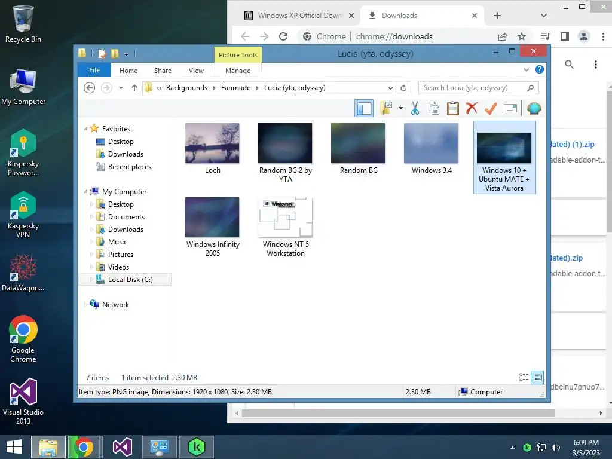The image size is (612, 459).
Task: Open Chrome's three-dot menu
Action: point(603,36)
